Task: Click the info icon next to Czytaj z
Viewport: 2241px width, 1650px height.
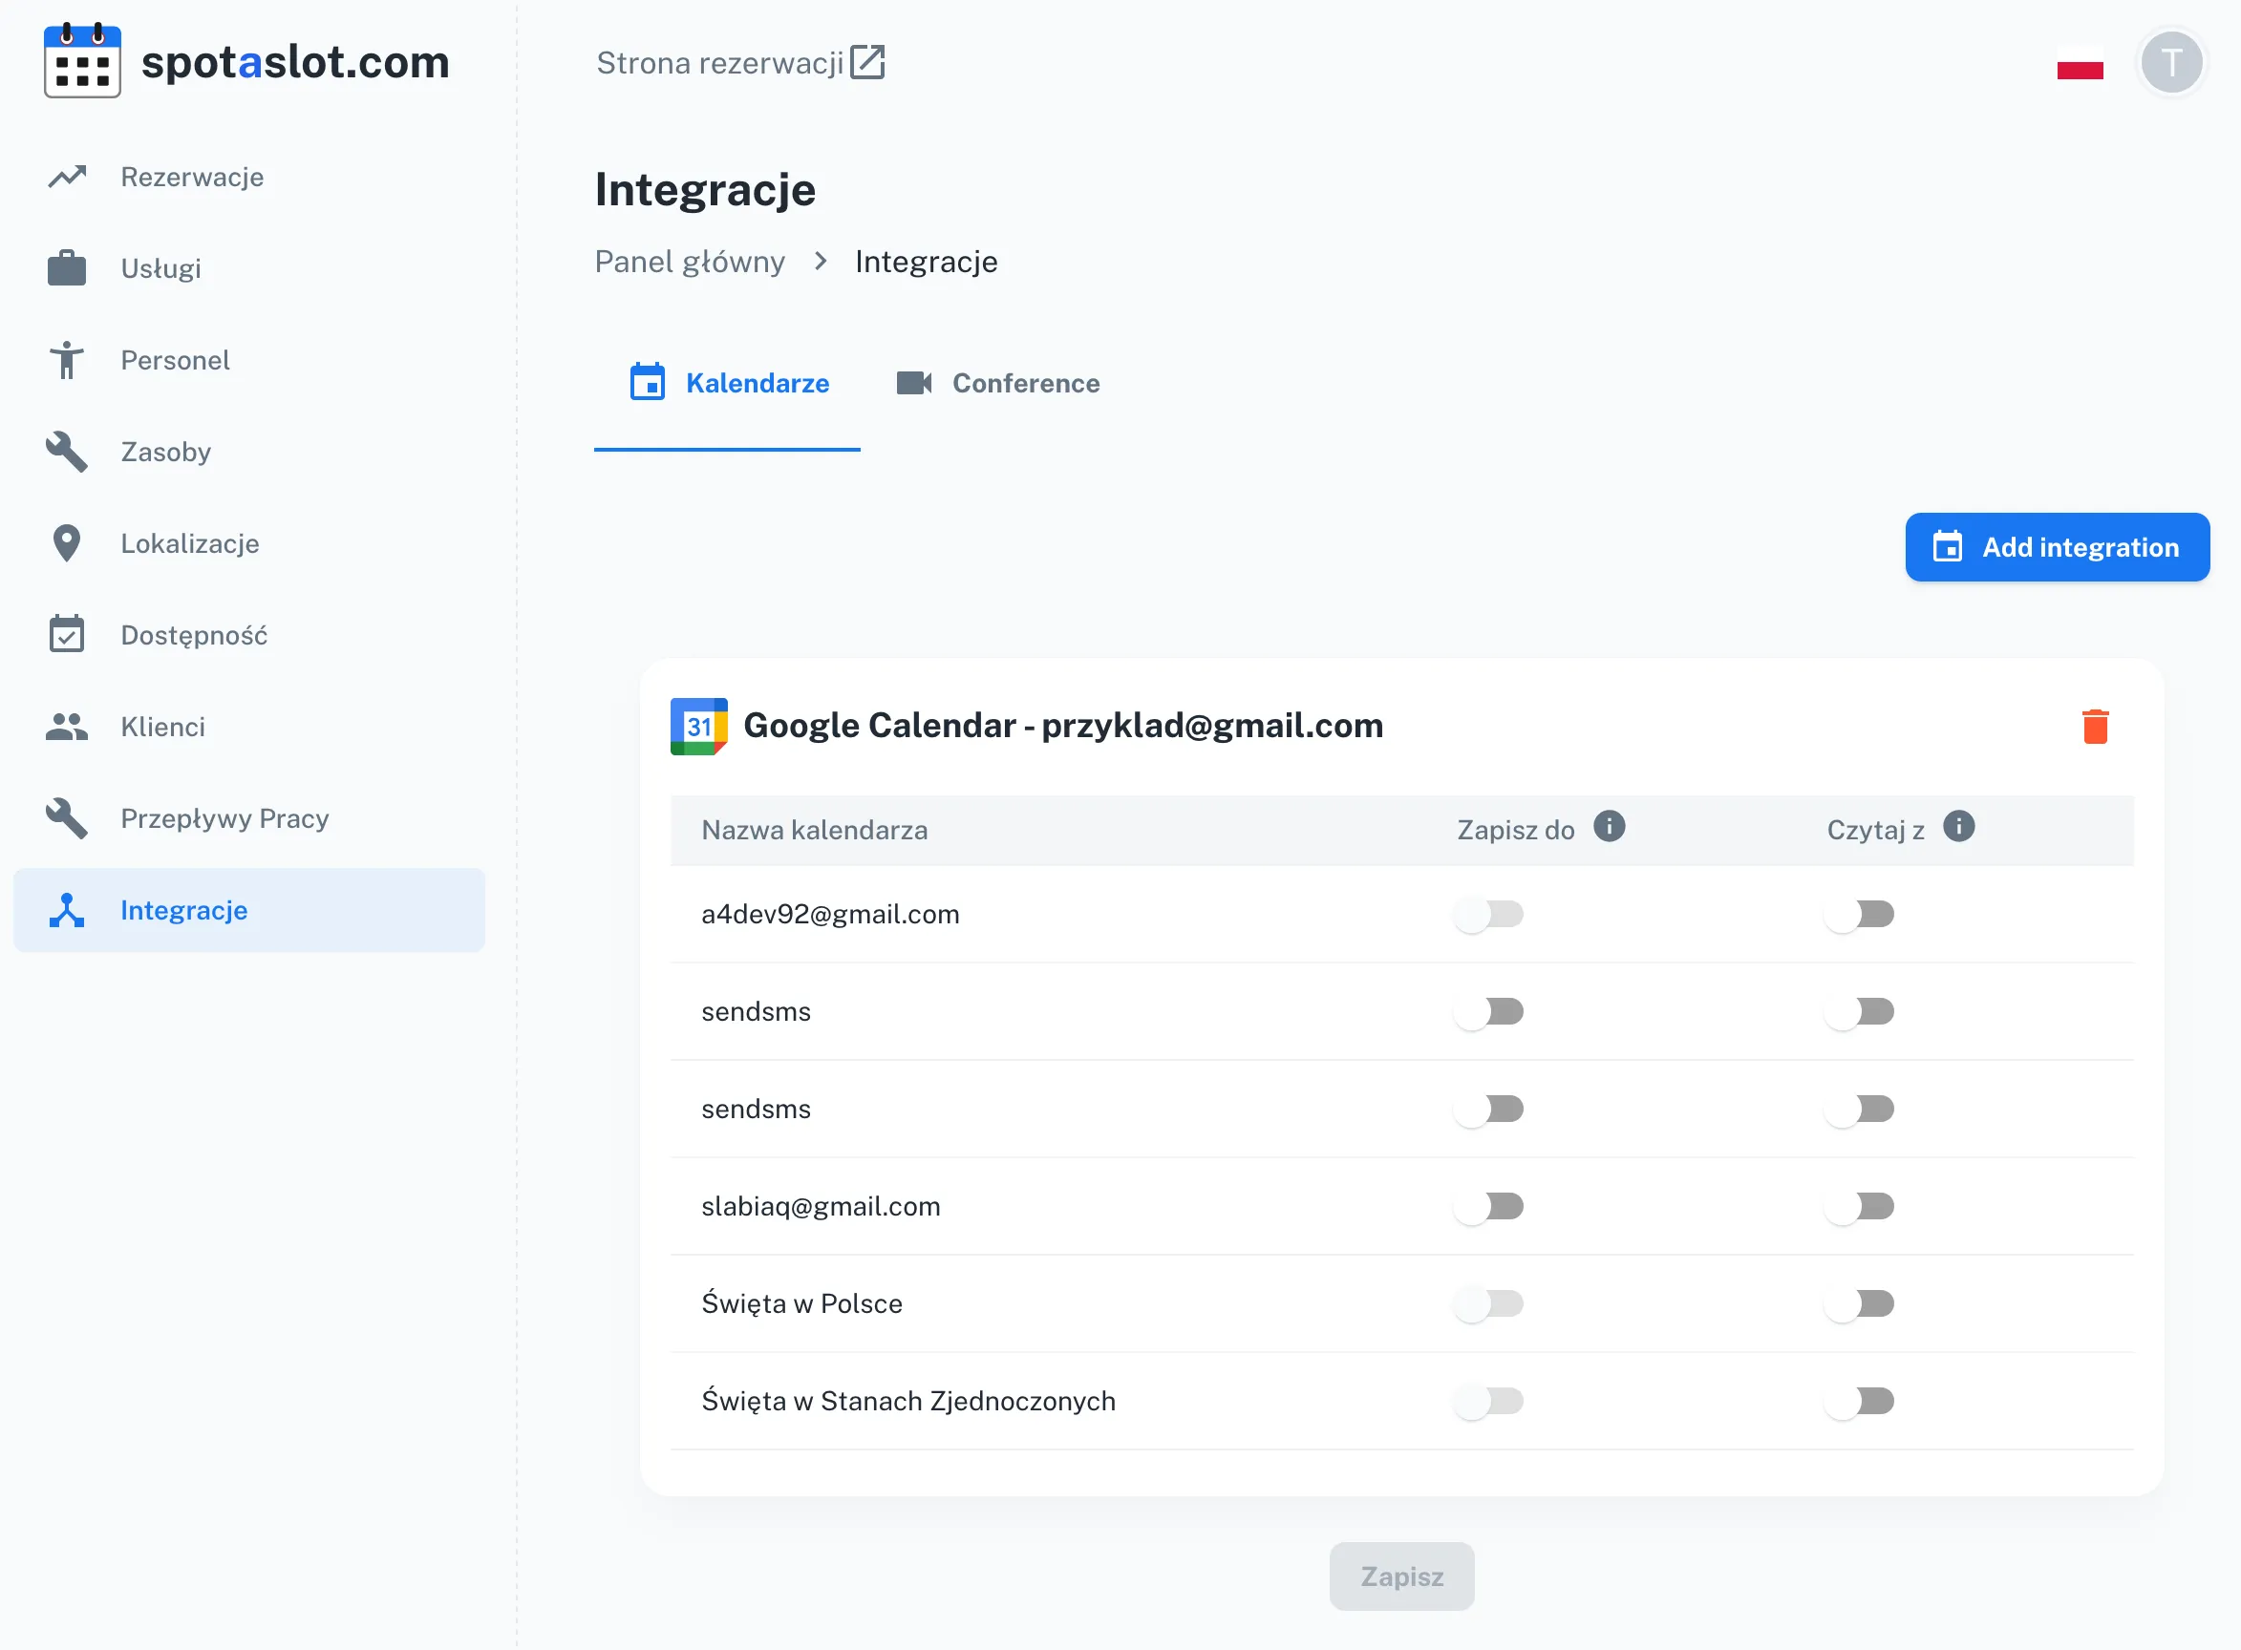Action: (x=1958, y=827)
